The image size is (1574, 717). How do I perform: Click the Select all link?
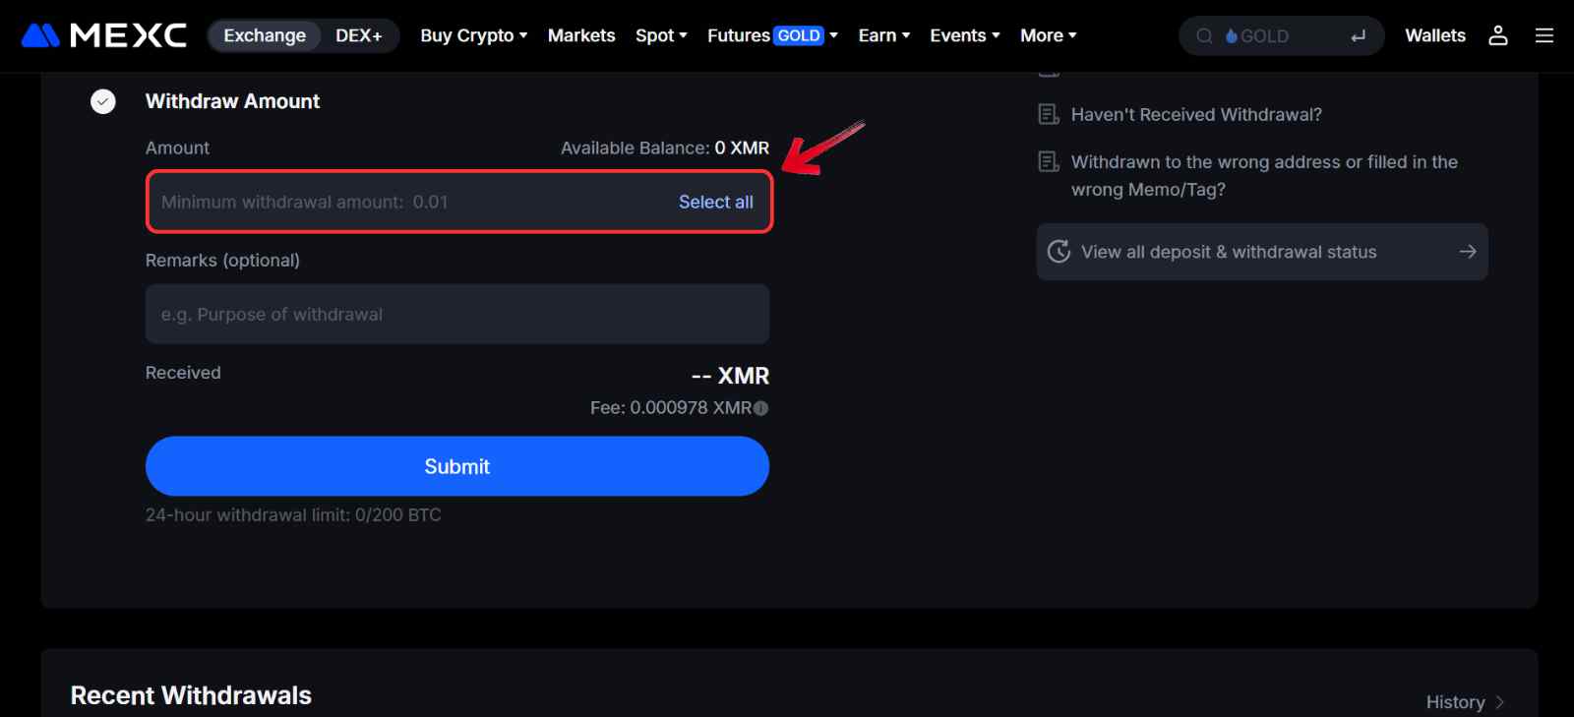click(715, 202)
